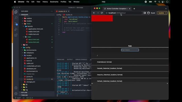Image resolution: width=182 pixels, height=102 pixels.
Task: Open Wi-Fi status in menu bar
Action: tap(155, 2)
